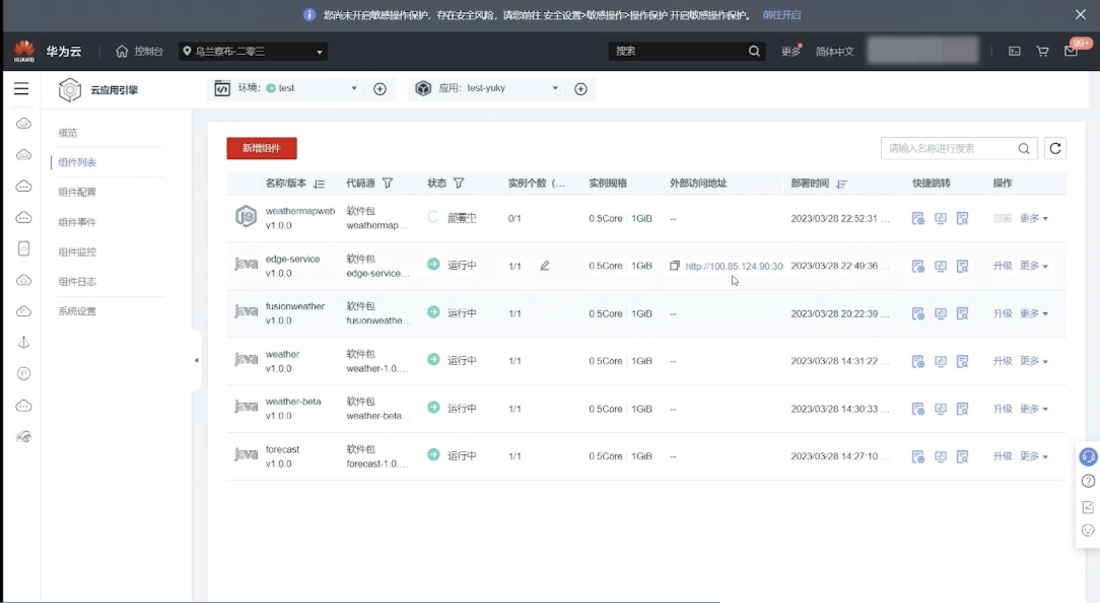Filter by status column
The height and width of the screenshot is (603, 1100).
pos(459,183)
